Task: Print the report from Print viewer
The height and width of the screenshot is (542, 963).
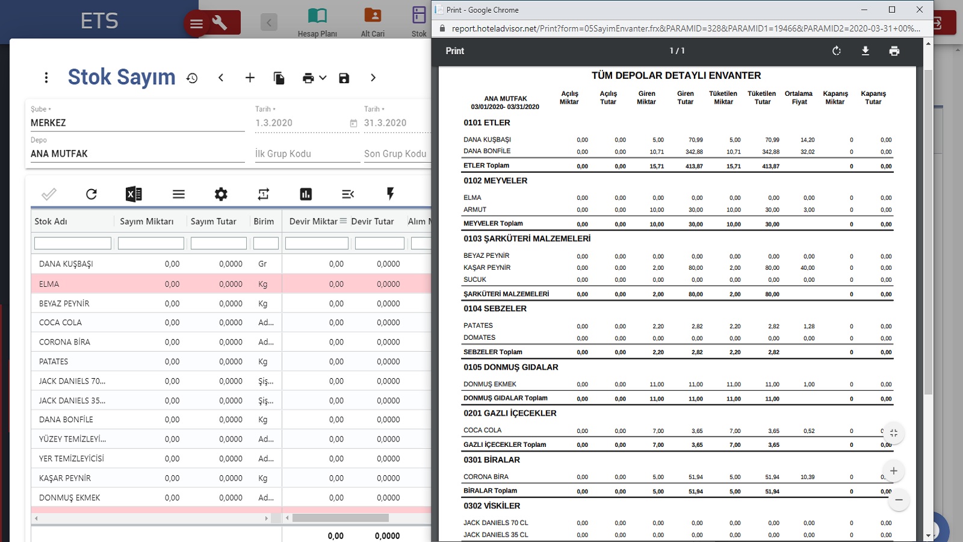Action: pos(894,51)
